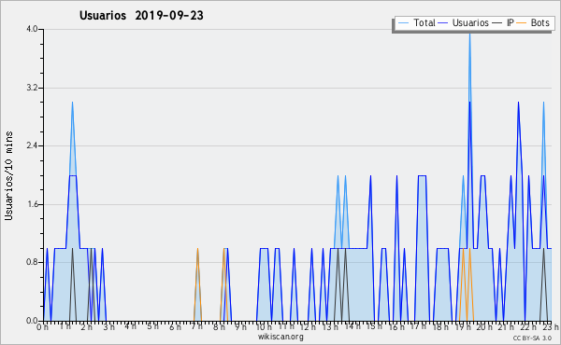Click the dark blue Usuarios legend line
Screen dimensions: 561x345
[443, 23]
